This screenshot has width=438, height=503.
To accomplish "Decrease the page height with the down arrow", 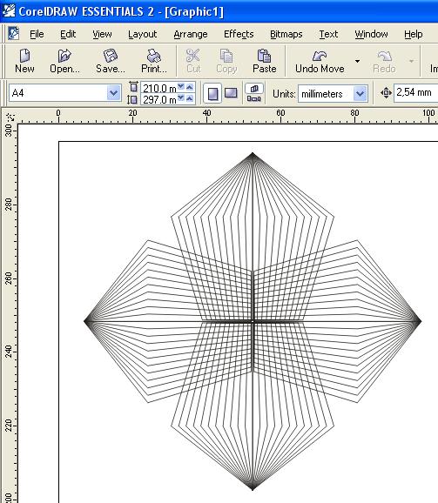I will tap(181, 98).
